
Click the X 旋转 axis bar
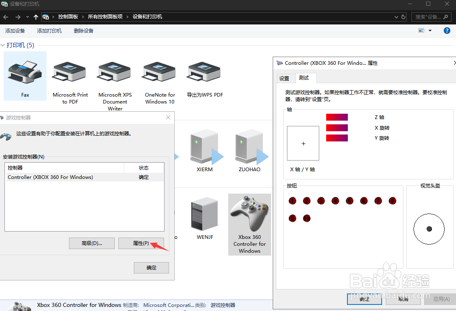[x=337, y=128]
